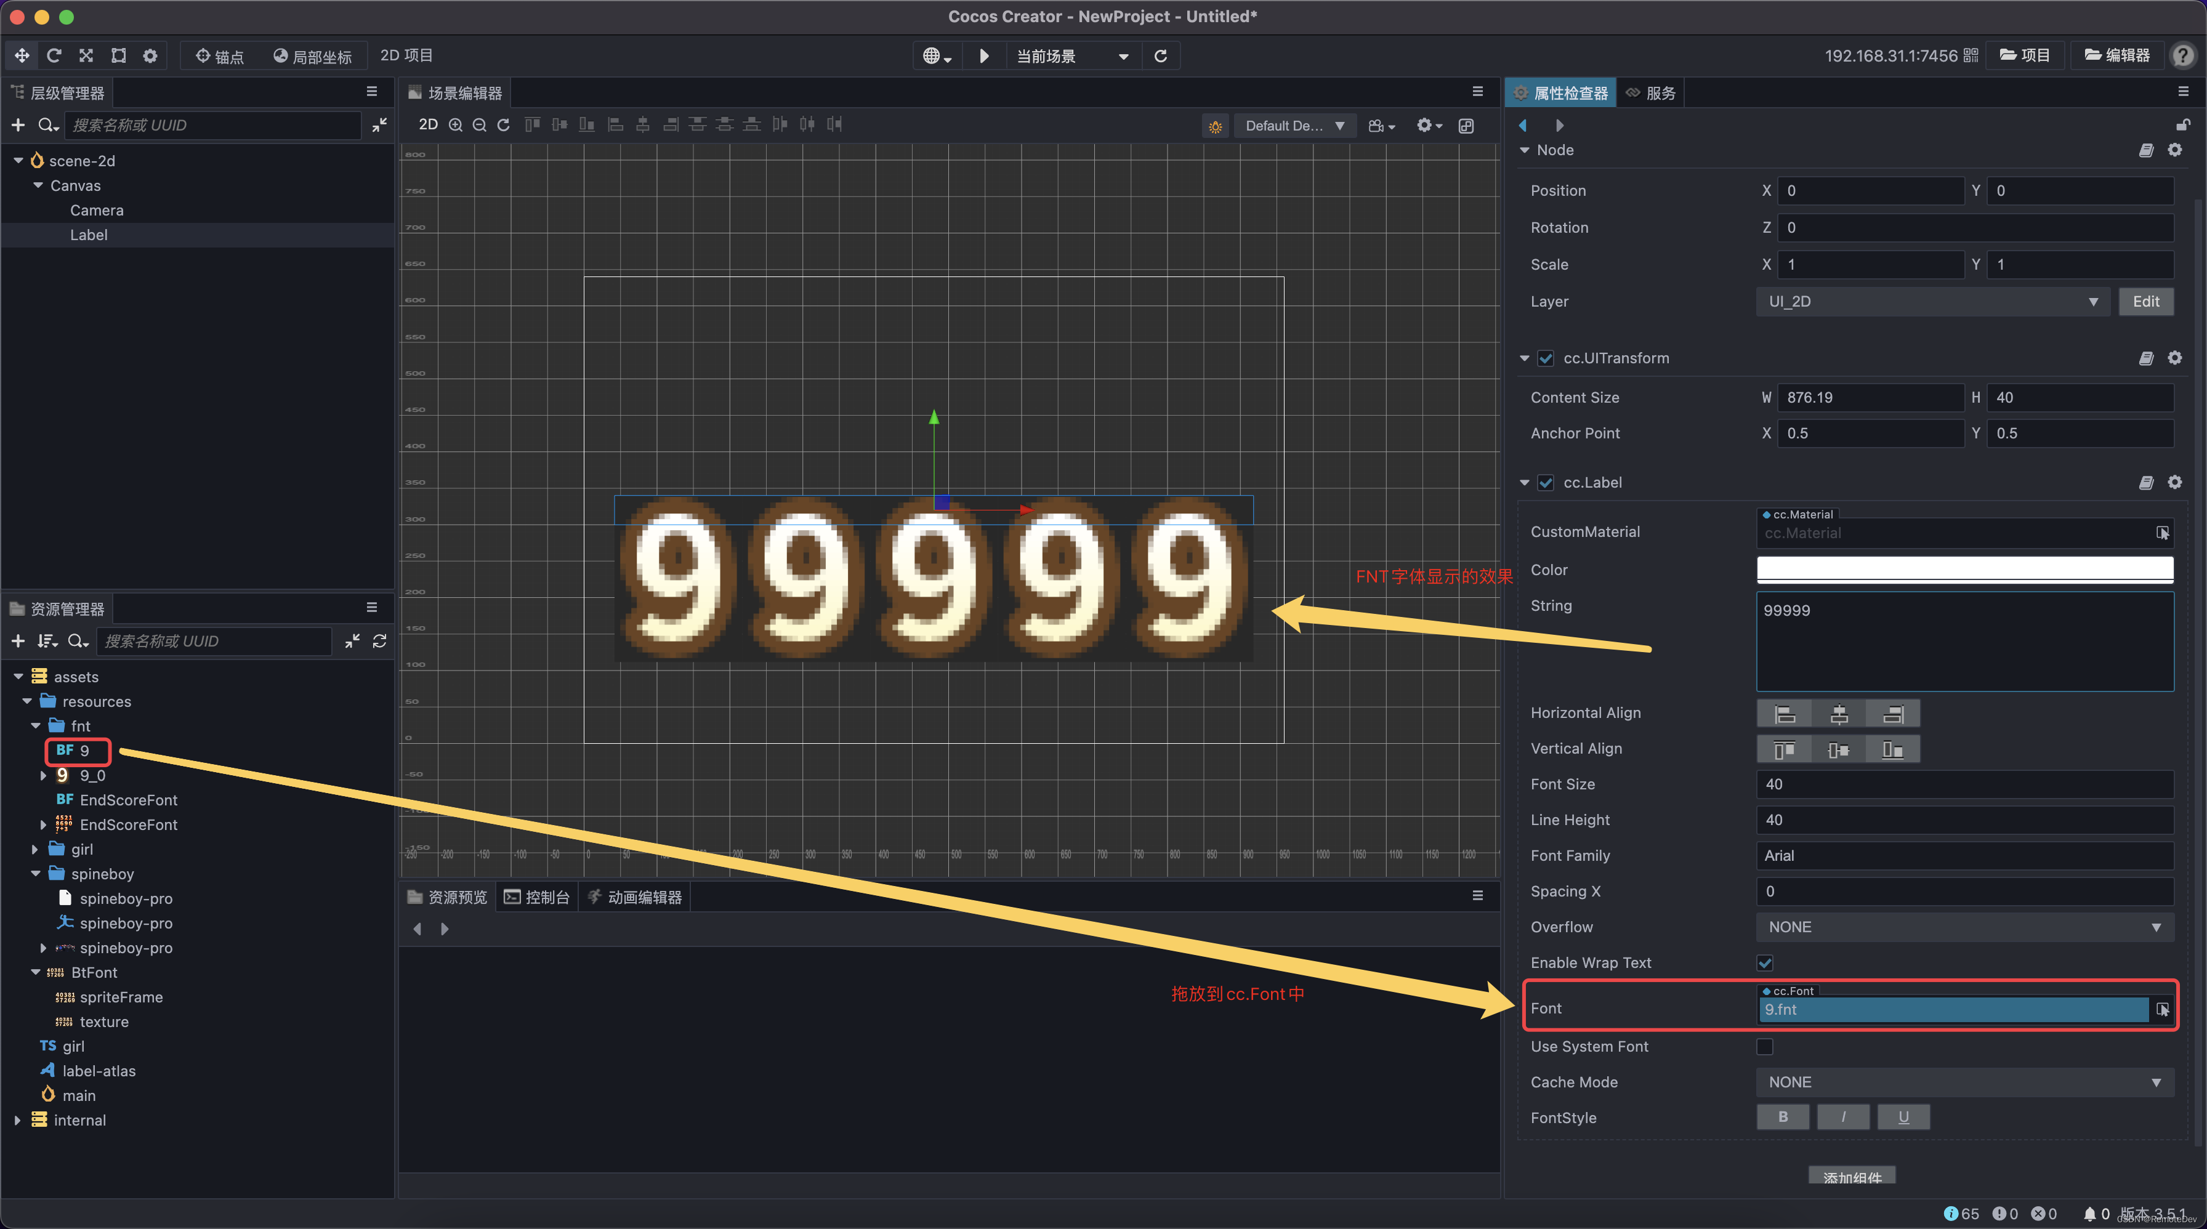Open the Layer UI_2D dropdown
The width and height of the screenshot is (2207, 1229).
click(1932, 302)
